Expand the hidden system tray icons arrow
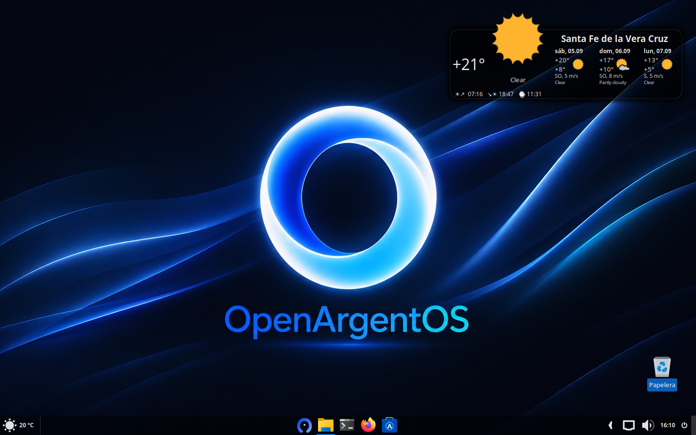The image size is (696, 435). pos(610,425)
